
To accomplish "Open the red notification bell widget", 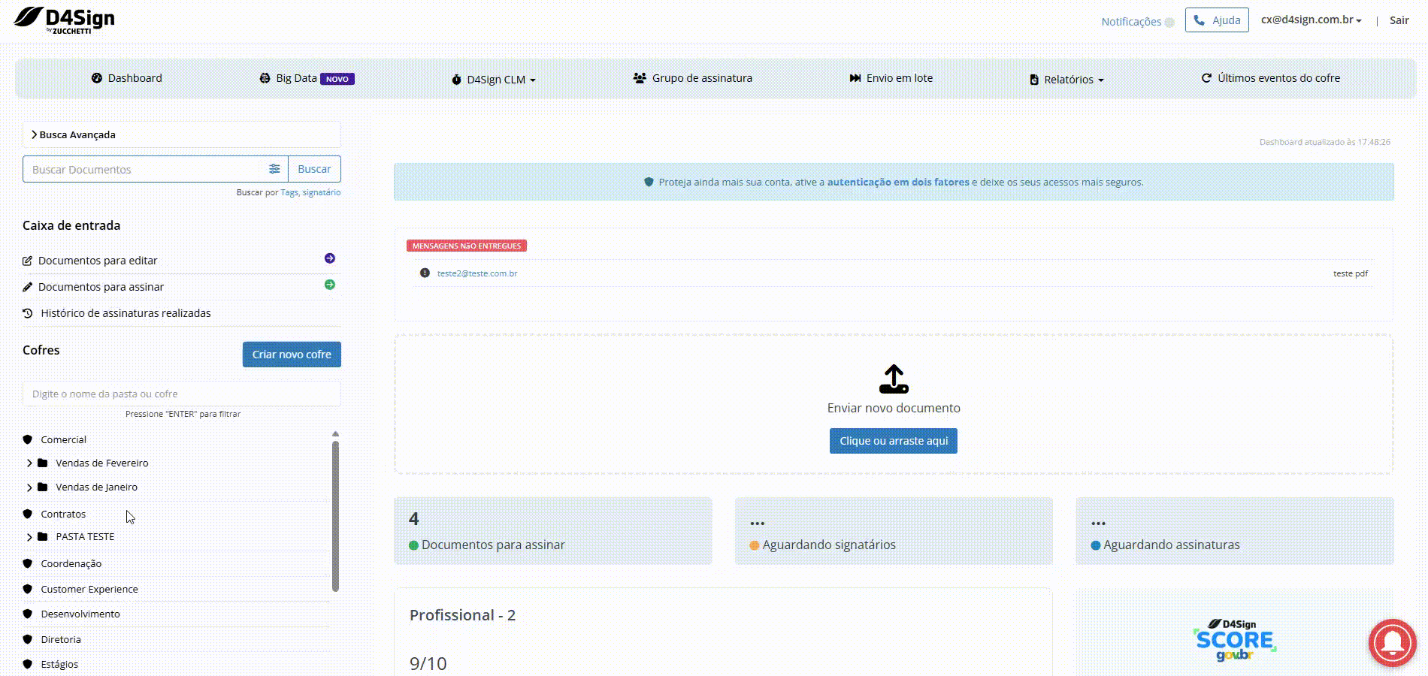I will [x=1392, y=642].
